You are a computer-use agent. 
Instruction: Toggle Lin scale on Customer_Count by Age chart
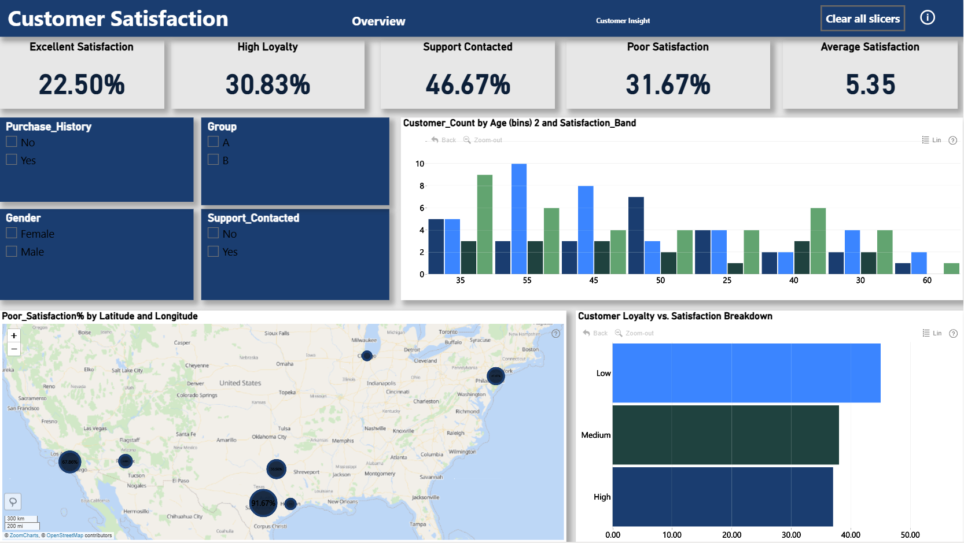tap(932, 140)
